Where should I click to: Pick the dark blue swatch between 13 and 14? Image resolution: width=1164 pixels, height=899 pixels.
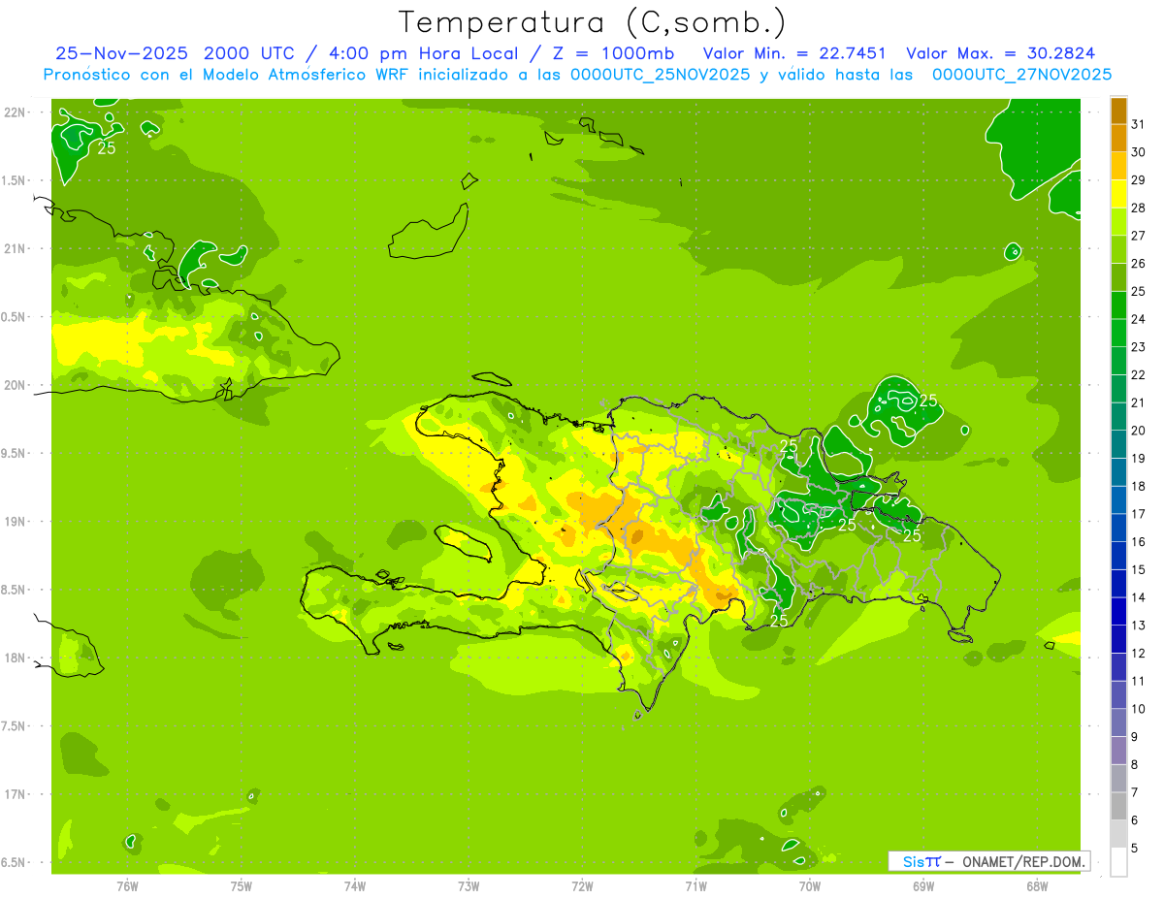[x=1118, y=611]
